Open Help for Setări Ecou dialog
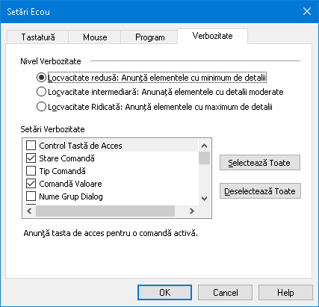Viewport: 319px width, 307px height. click(x=285, y=292)
